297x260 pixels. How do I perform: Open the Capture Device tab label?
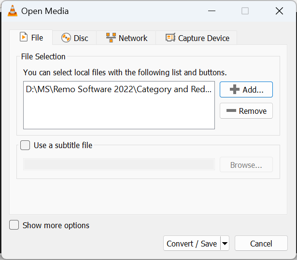pos(204,38)
